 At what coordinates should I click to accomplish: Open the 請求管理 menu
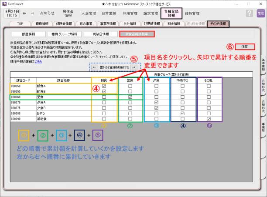pyautogui.click(x=150, y=13)
